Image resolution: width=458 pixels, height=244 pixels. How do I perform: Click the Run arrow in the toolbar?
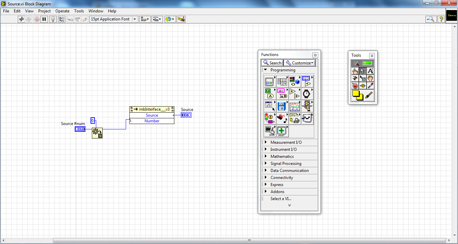(x=21, y=19)
